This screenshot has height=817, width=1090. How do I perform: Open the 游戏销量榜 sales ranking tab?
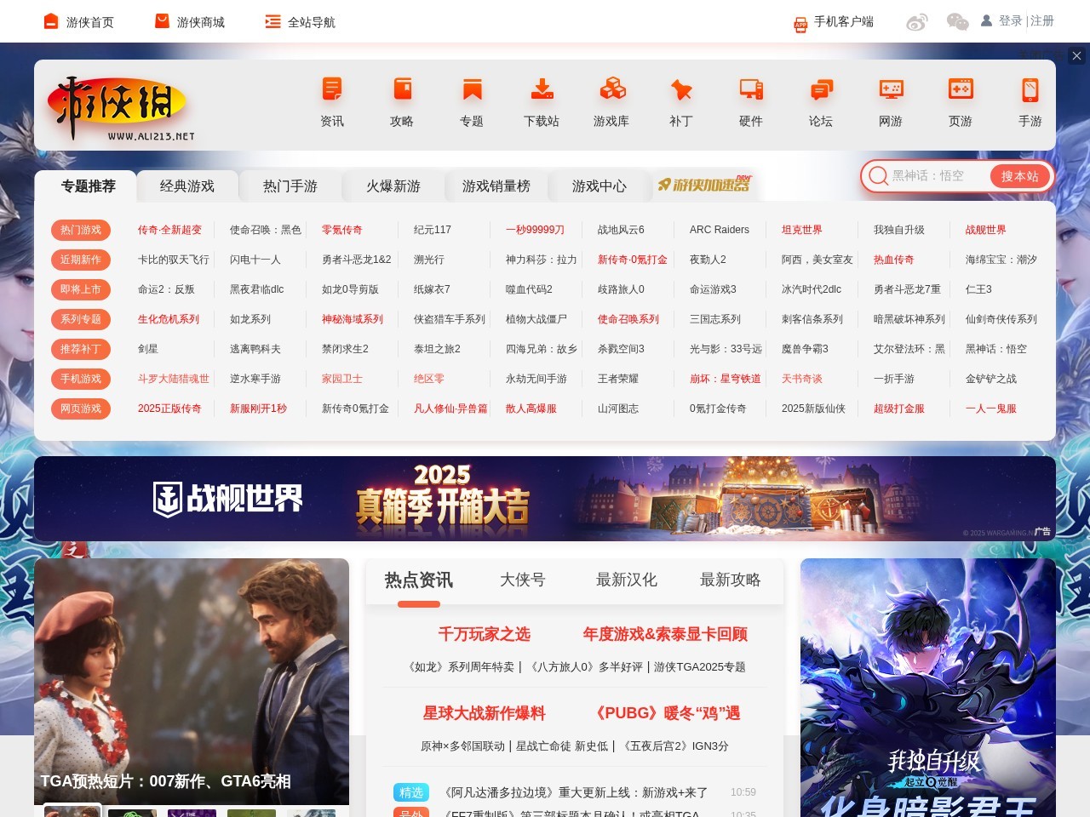click(496, 186)
